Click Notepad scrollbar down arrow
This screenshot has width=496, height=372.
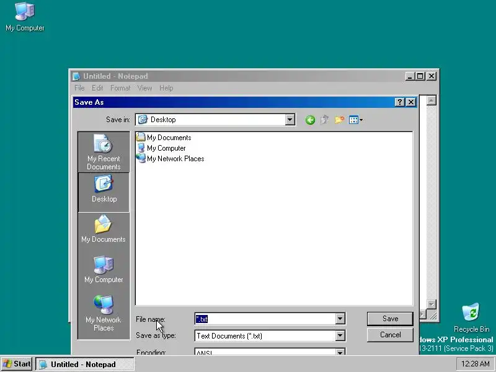tap(431, 304)
